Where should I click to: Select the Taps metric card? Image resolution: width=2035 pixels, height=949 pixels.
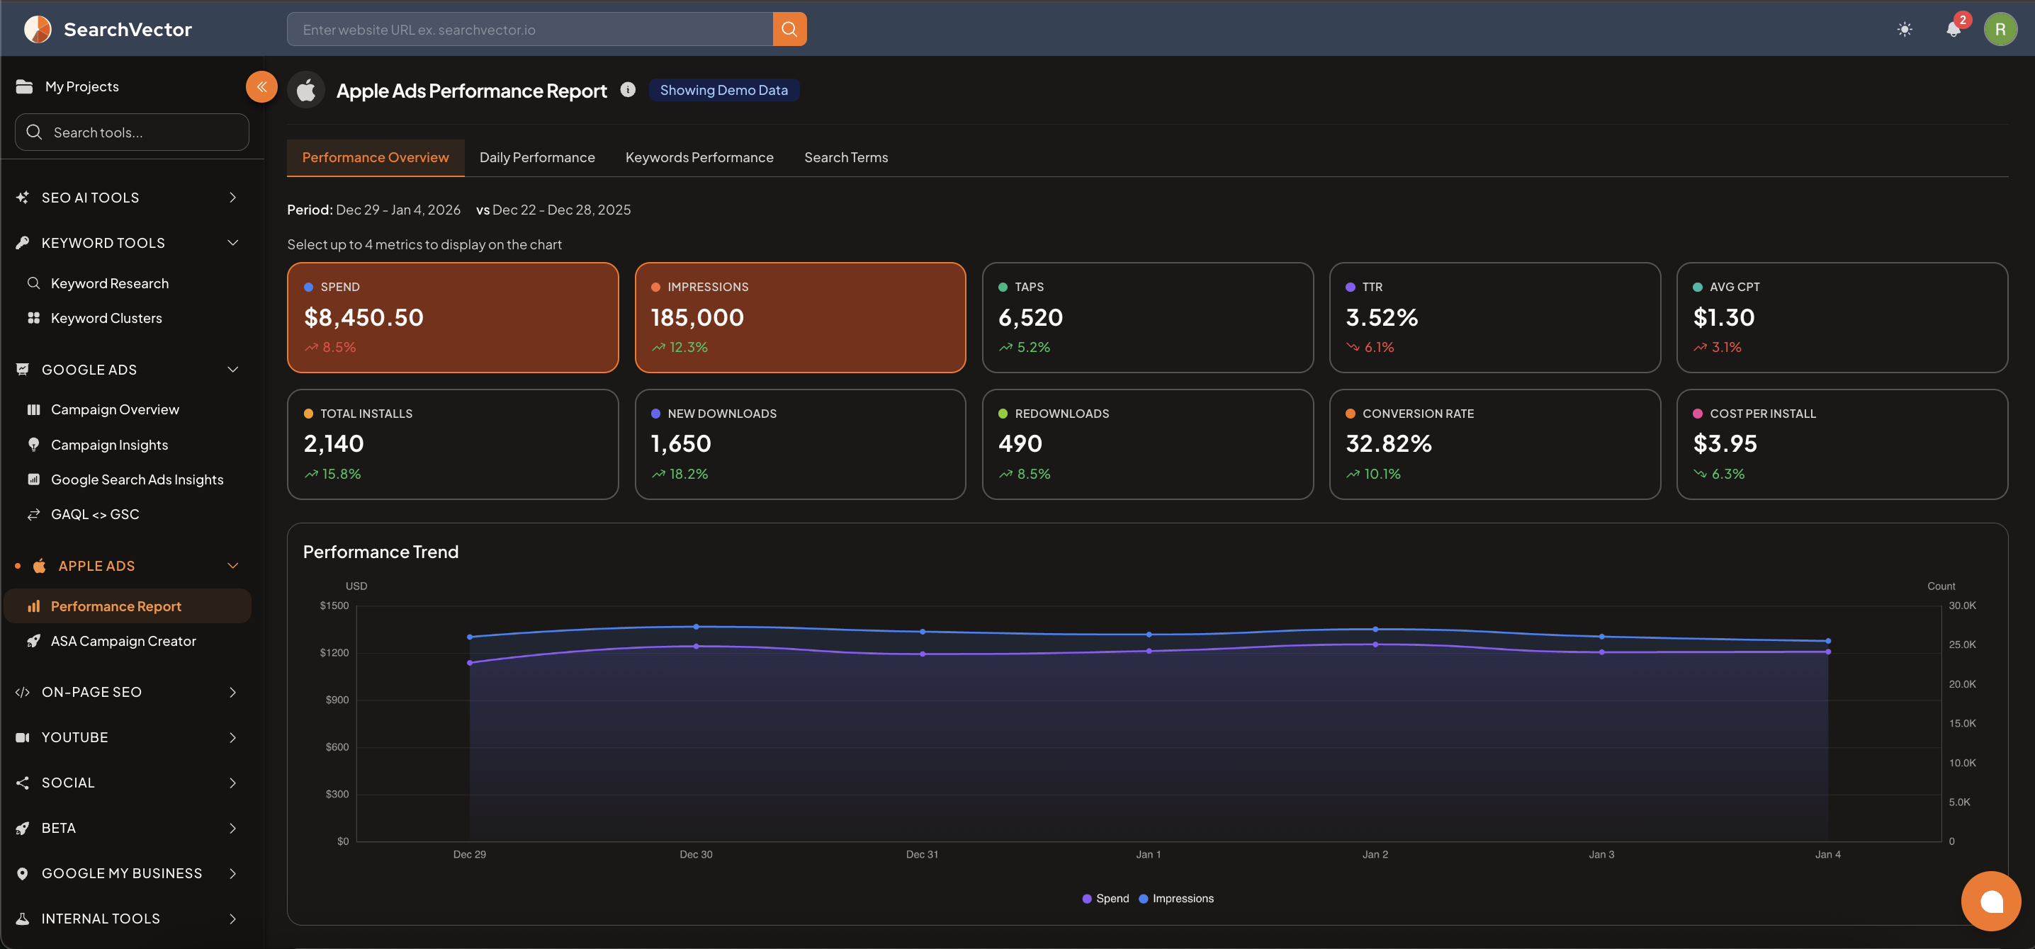click(x=1147, y=317)
